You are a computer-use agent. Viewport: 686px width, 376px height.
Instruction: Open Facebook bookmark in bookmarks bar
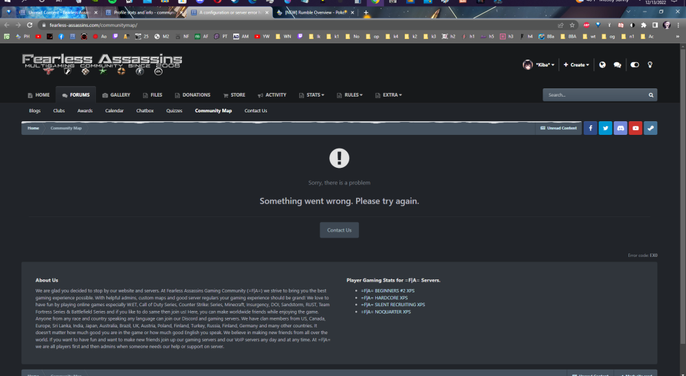tap(61, 37)
